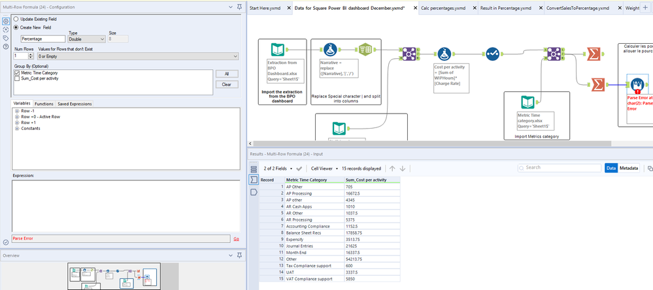Viewport: 653px width, 290px height.
Task: Apply field selection checkmark in Results
Action: pos(299,169)
